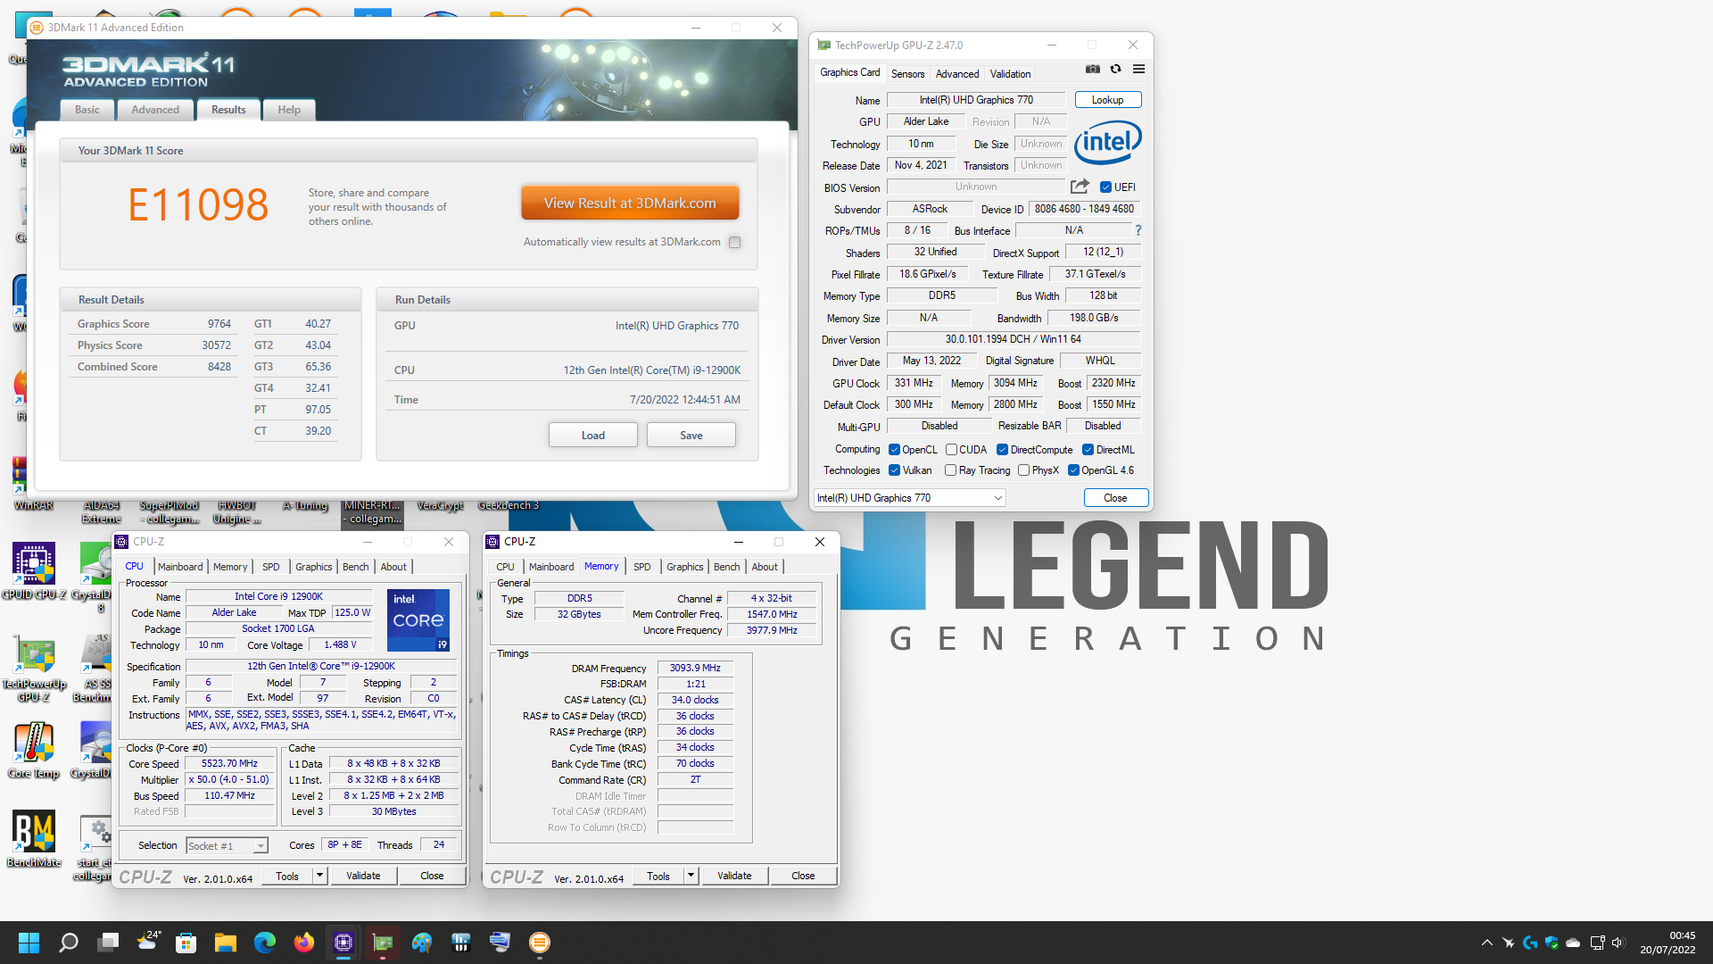Open Mainboard tab in left CPU-Z window
Screen dimensions: 1713x964
click(180, 567)
